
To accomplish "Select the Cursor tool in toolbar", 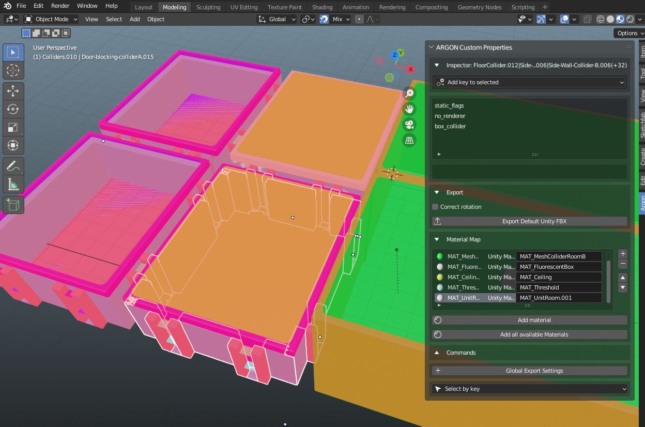I will 13,70.
